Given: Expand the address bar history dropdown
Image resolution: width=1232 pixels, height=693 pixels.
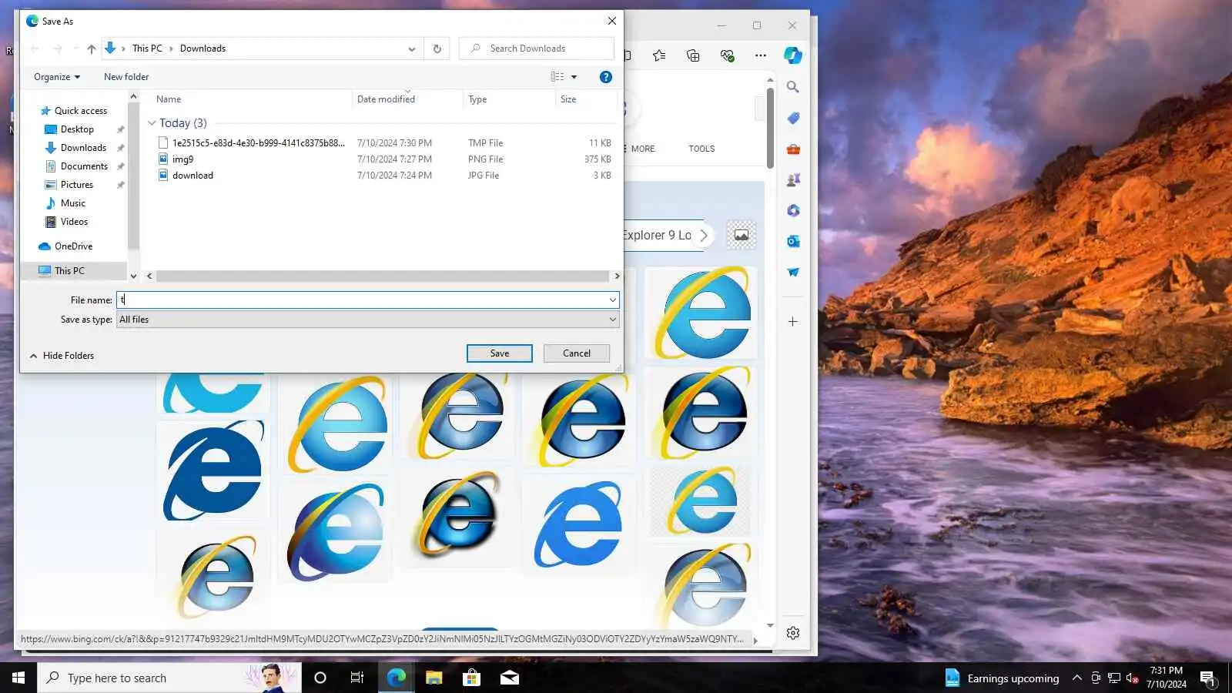Looking at the screenshot, I should pos(412,49).
